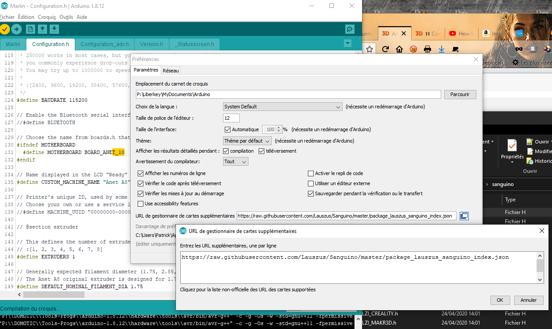Switch to the Réseau preferences tab
This screenshot has height=329, width=552.
pyautogui.click(x=171, y=70)
